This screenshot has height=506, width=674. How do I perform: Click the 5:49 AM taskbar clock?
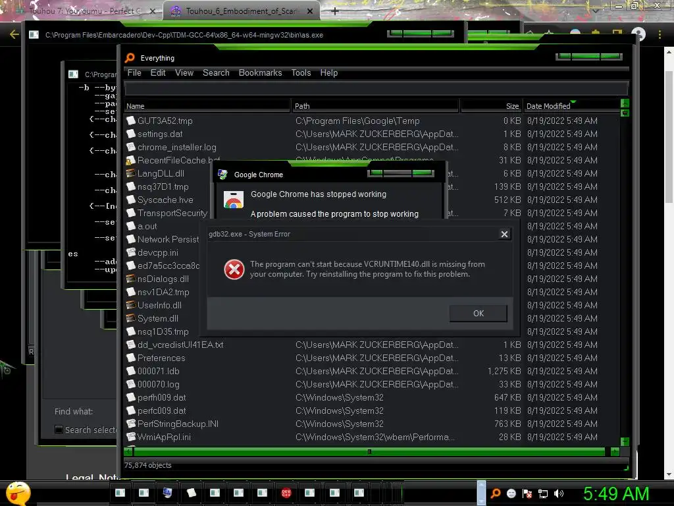pos(616,493)
